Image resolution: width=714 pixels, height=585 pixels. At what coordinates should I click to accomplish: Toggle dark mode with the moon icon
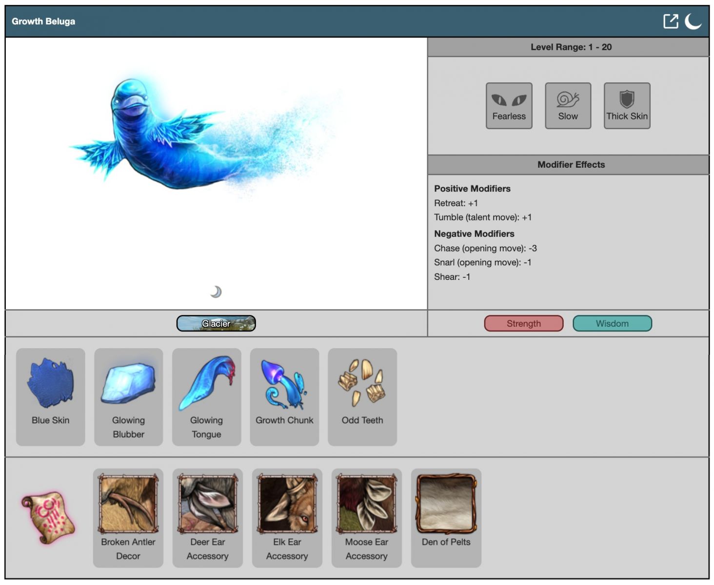pos(693,21)
